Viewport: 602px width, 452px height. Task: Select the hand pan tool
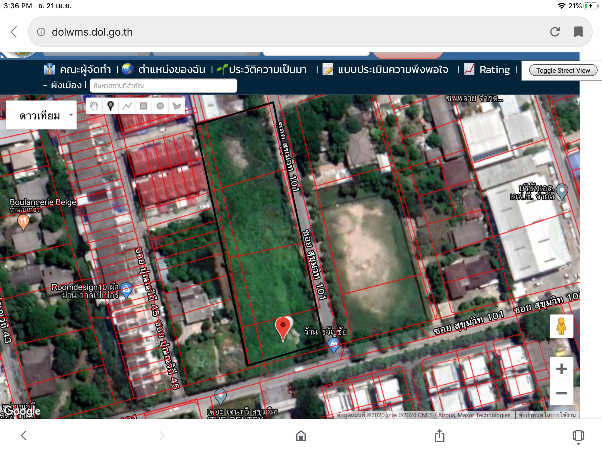94,106
